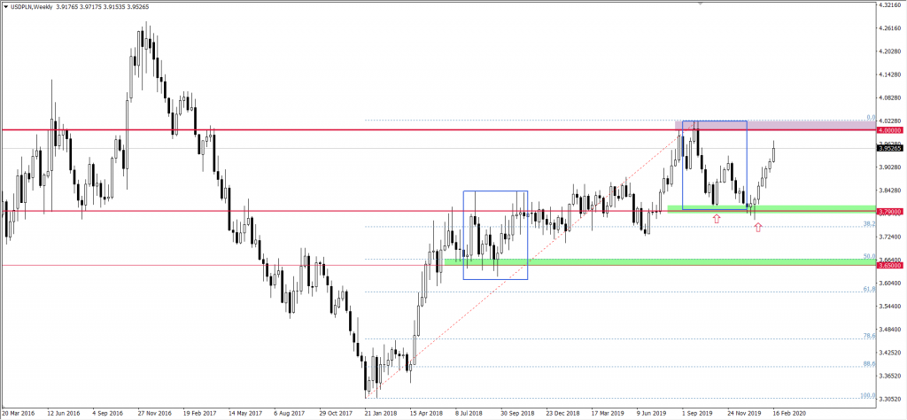Viewport: 907px width, 420px height.
Task: Click the 3.30520 price axis label
Action: [x=889, y=399]
